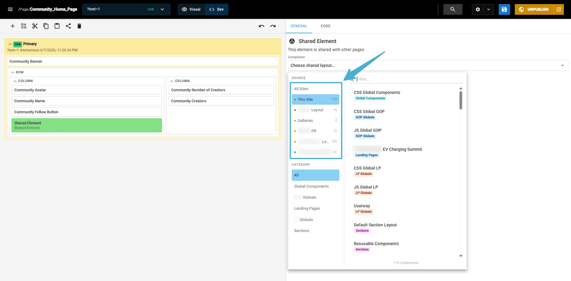Viewport: 571px width, 281px height.
Task: Pick the Userway layout
Action: (362, 206)
